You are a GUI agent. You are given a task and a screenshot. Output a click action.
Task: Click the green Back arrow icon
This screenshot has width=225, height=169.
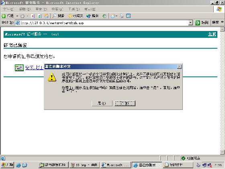pos(4,16)
